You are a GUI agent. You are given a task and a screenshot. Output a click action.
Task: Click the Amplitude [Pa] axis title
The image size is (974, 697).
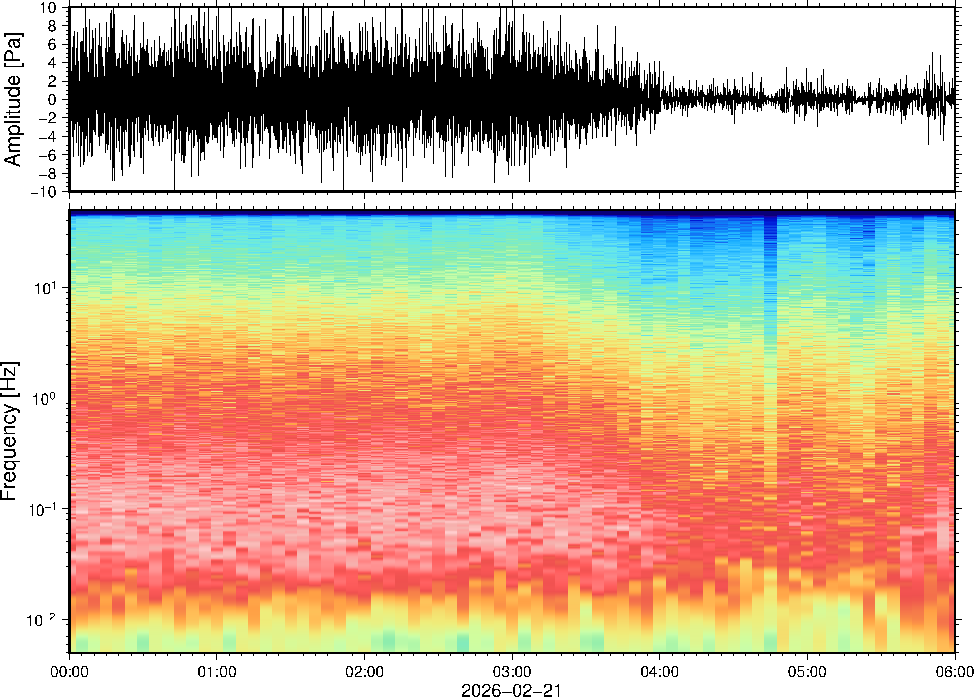(x=13, y=100)
